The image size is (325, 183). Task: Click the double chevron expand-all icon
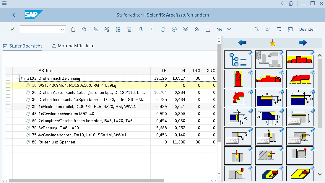[x=186, y=30]
